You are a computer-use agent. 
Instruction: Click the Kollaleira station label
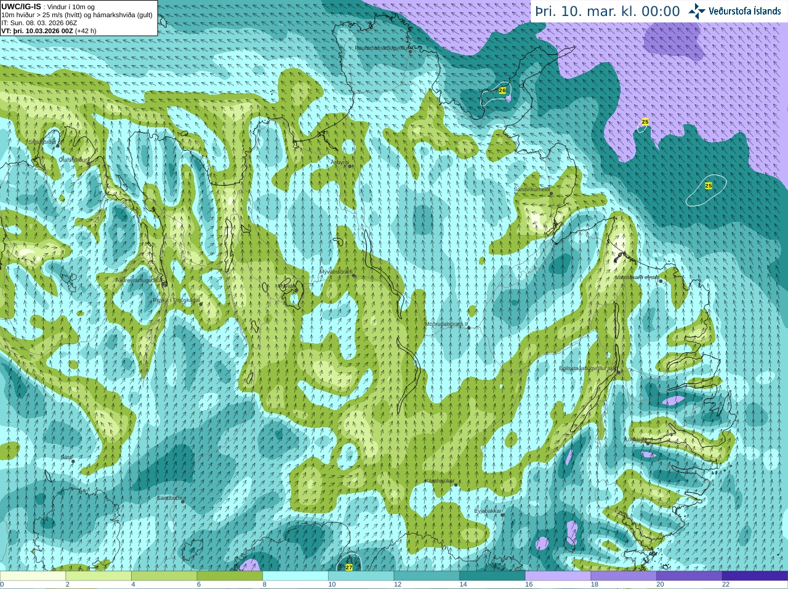pyautogui.click(x=635, y=440)
